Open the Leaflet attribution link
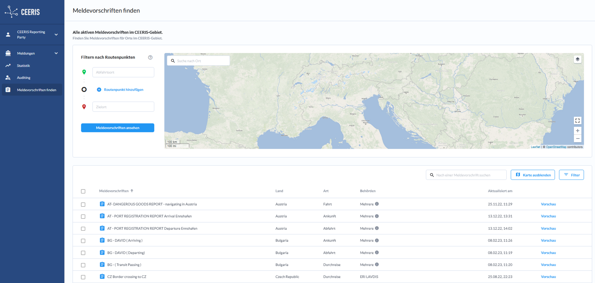 (x=535, y=147)
